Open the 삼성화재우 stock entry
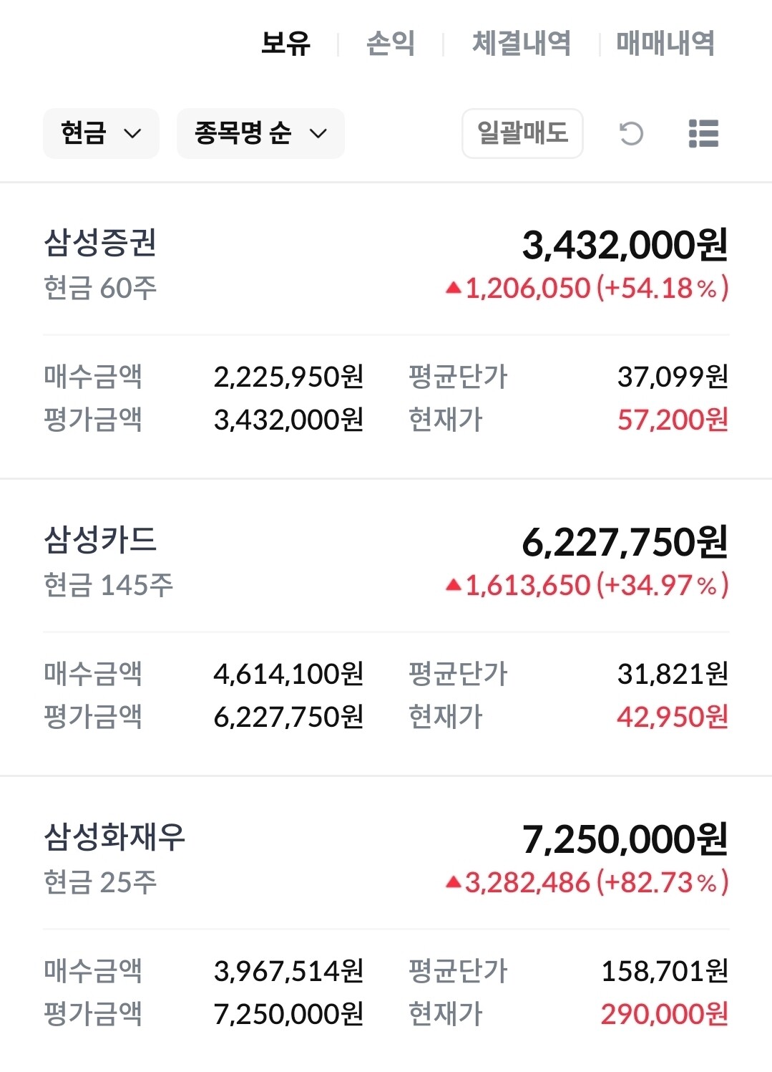 click(114, 837)
